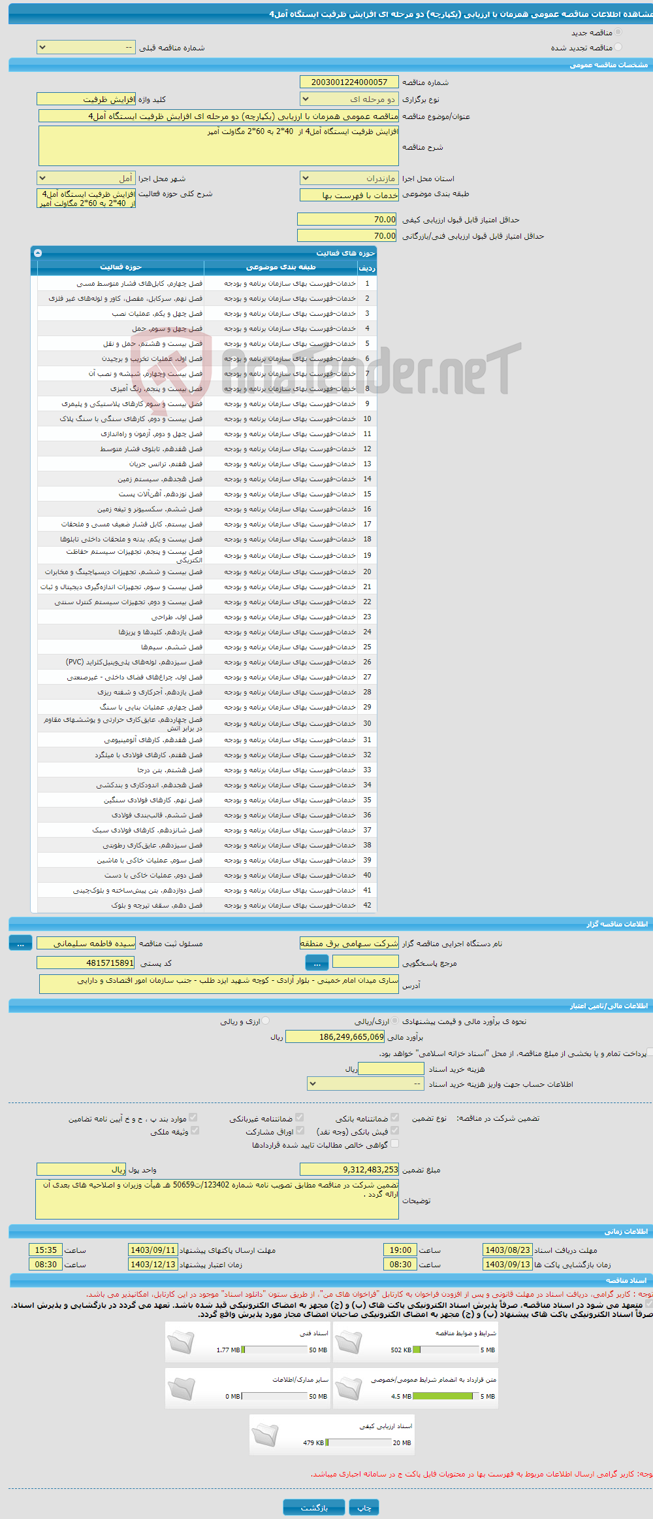This screenshot has height=1519, width=653.
Task: Click the بازگشت button
Action: pos(314,1507)
